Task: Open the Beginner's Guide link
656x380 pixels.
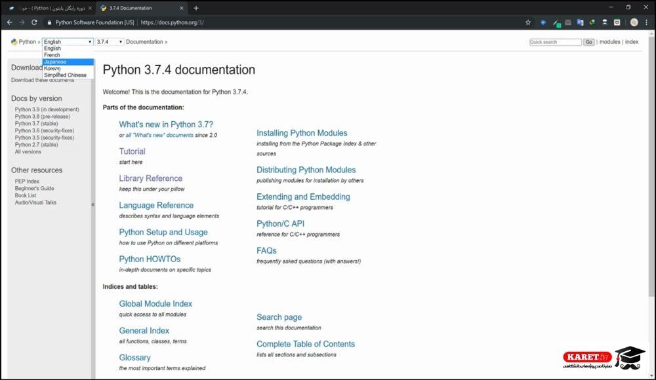Action: (x=34, y=189)
